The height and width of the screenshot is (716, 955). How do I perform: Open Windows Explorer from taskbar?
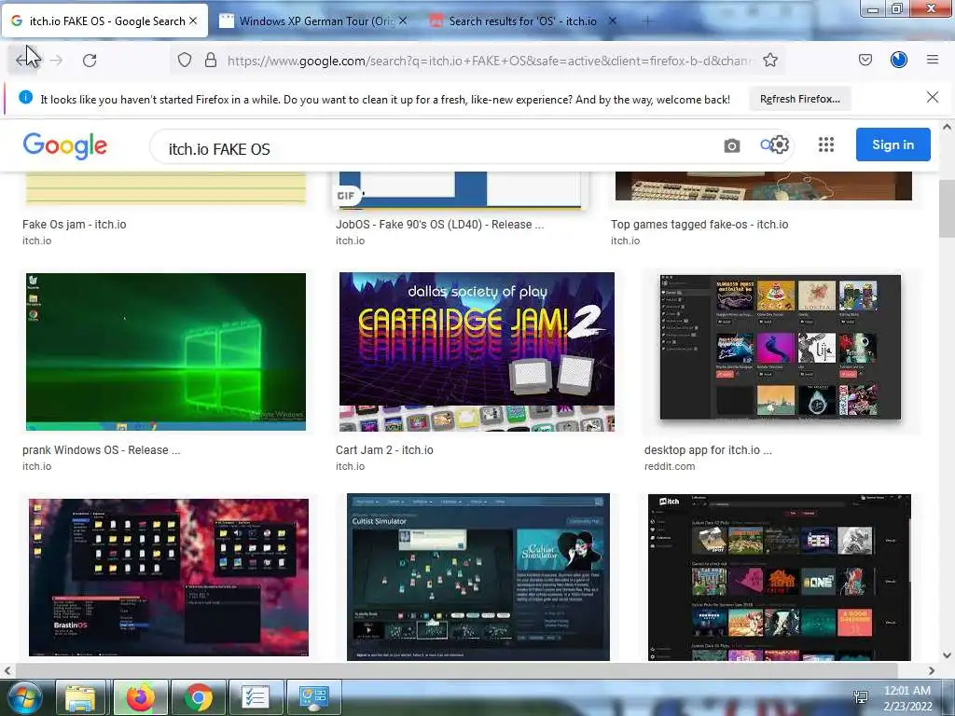point(81,697)
